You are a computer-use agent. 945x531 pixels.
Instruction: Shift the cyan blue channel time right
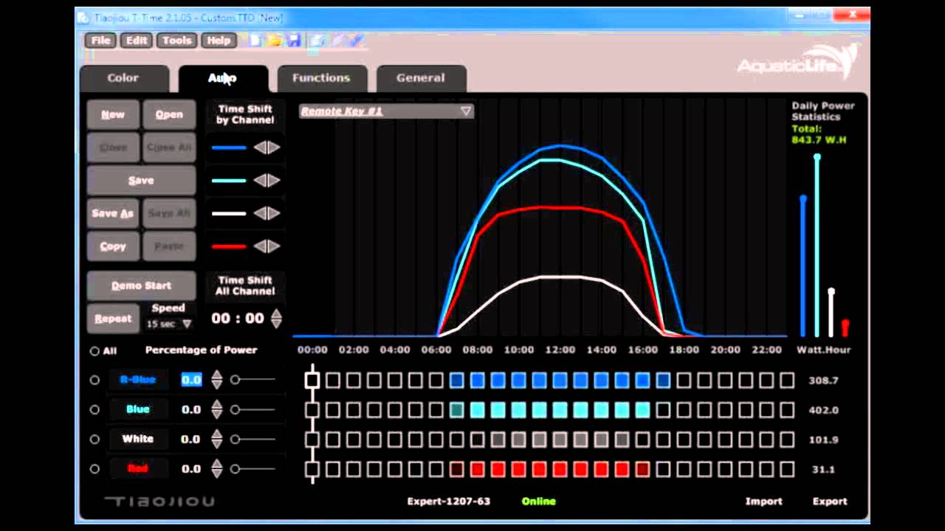pos(274,181)
